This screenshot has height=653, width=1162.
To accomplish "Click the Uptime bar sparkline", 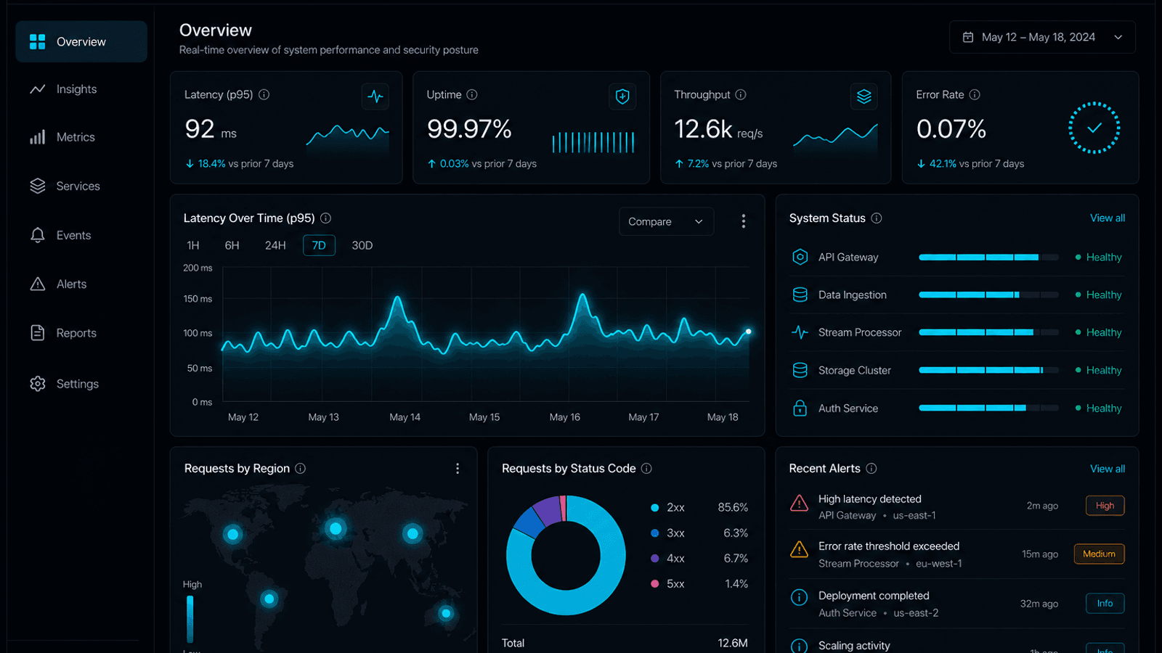I will point(593,142).
